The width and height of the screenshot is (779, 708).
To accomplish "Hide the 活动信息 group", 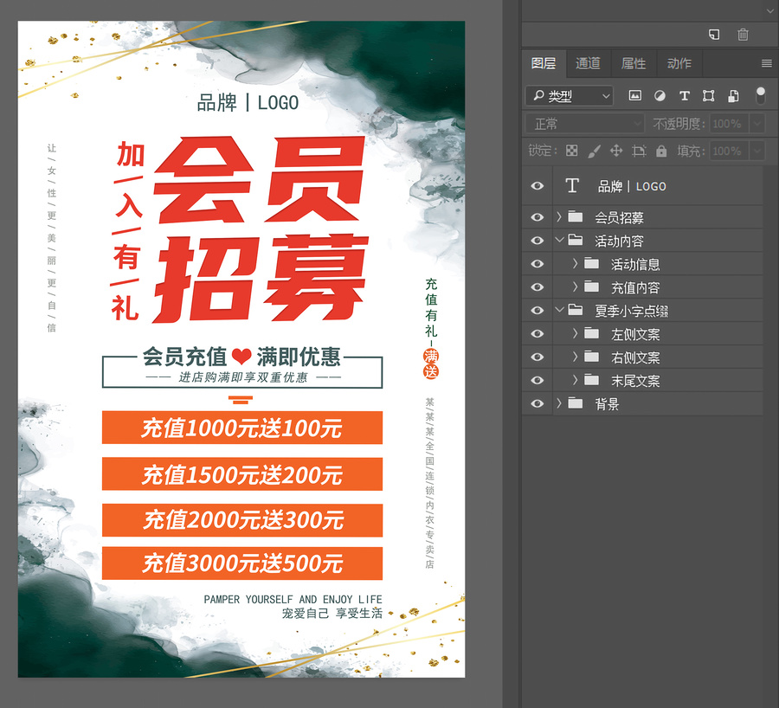I will tap(537, 264).
